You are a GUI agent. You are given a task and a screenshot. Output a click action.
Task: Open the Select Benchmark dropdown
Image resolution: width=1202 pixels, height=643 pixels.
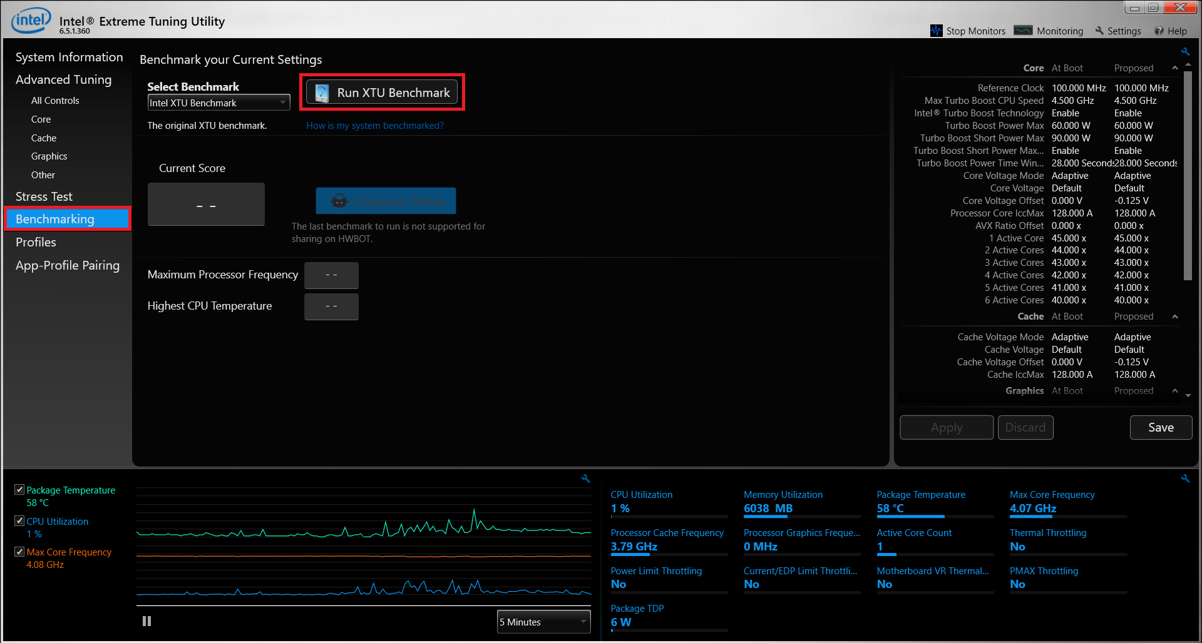click(218, 103)
